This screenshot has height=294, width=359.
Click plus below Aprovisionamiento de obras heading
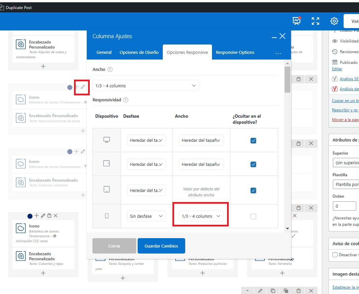tap(83, 131)
